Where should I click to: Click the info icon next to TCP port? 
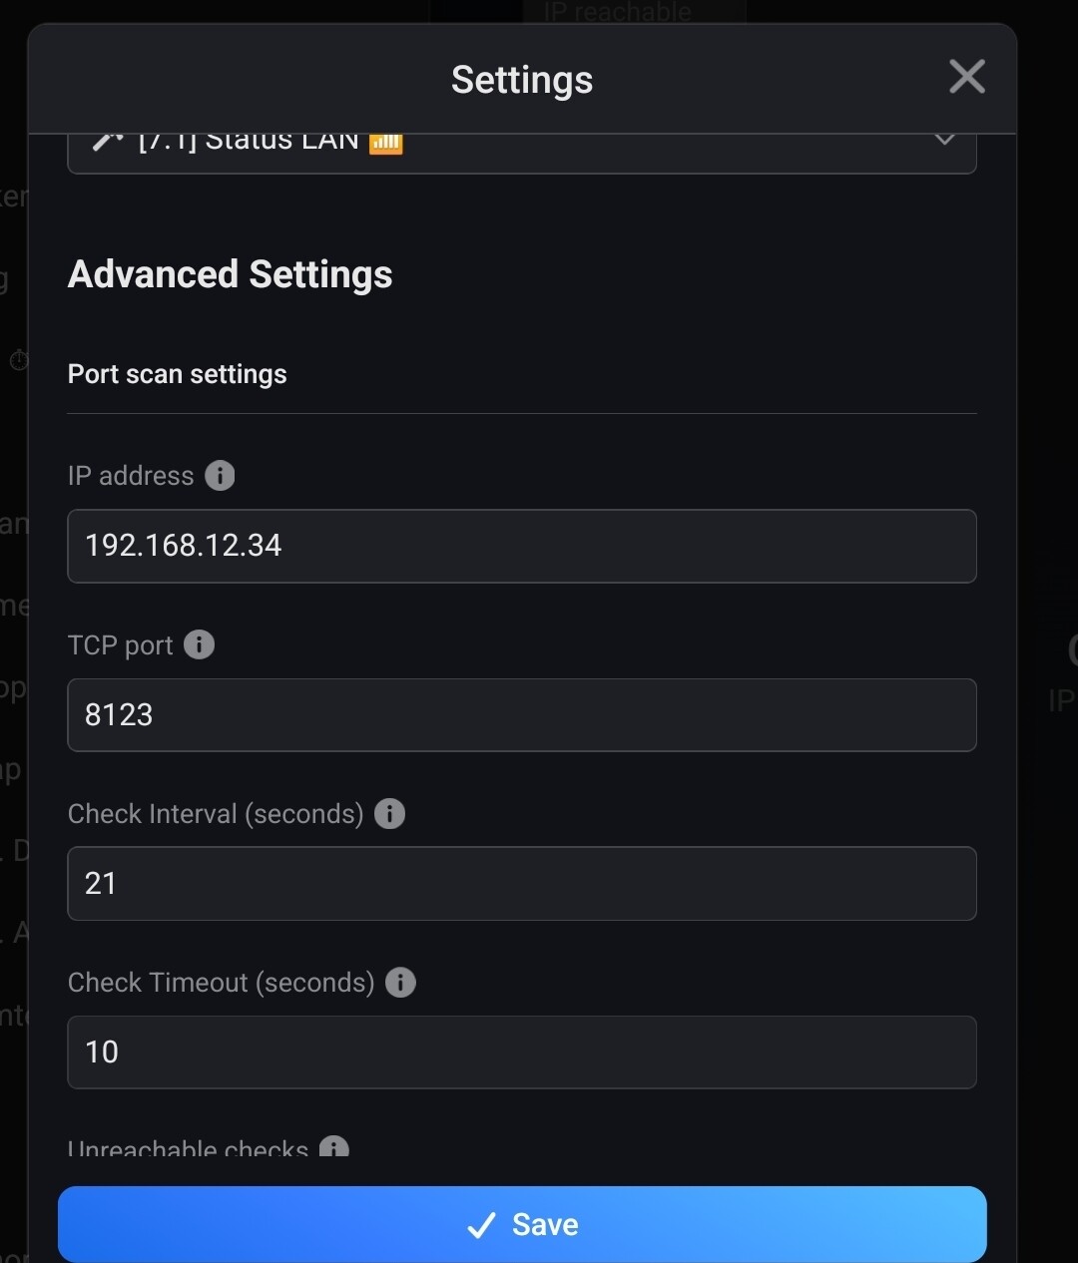click(200, 644)
